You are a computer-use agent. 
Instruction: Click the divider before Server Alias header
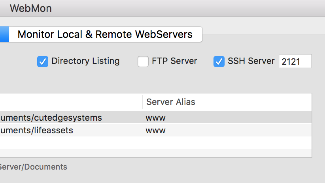(143, 102)
